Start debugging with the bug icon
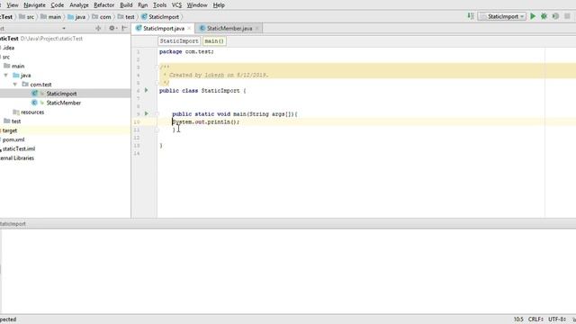Image resolution: width=576 pixels, height=324 pixels. tap(544, 16)
